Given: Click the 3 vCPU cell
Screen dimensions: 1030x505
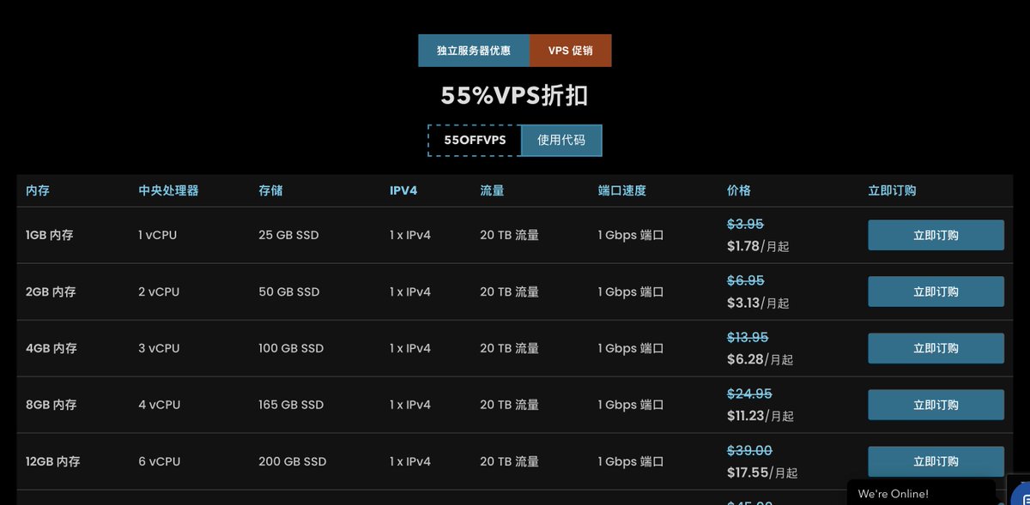Looking at the screenshot, I should click(x=159, y=348).
